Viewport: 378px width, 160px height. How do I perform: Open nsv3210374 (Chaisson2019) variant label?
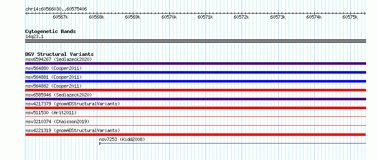coord(57,121)
